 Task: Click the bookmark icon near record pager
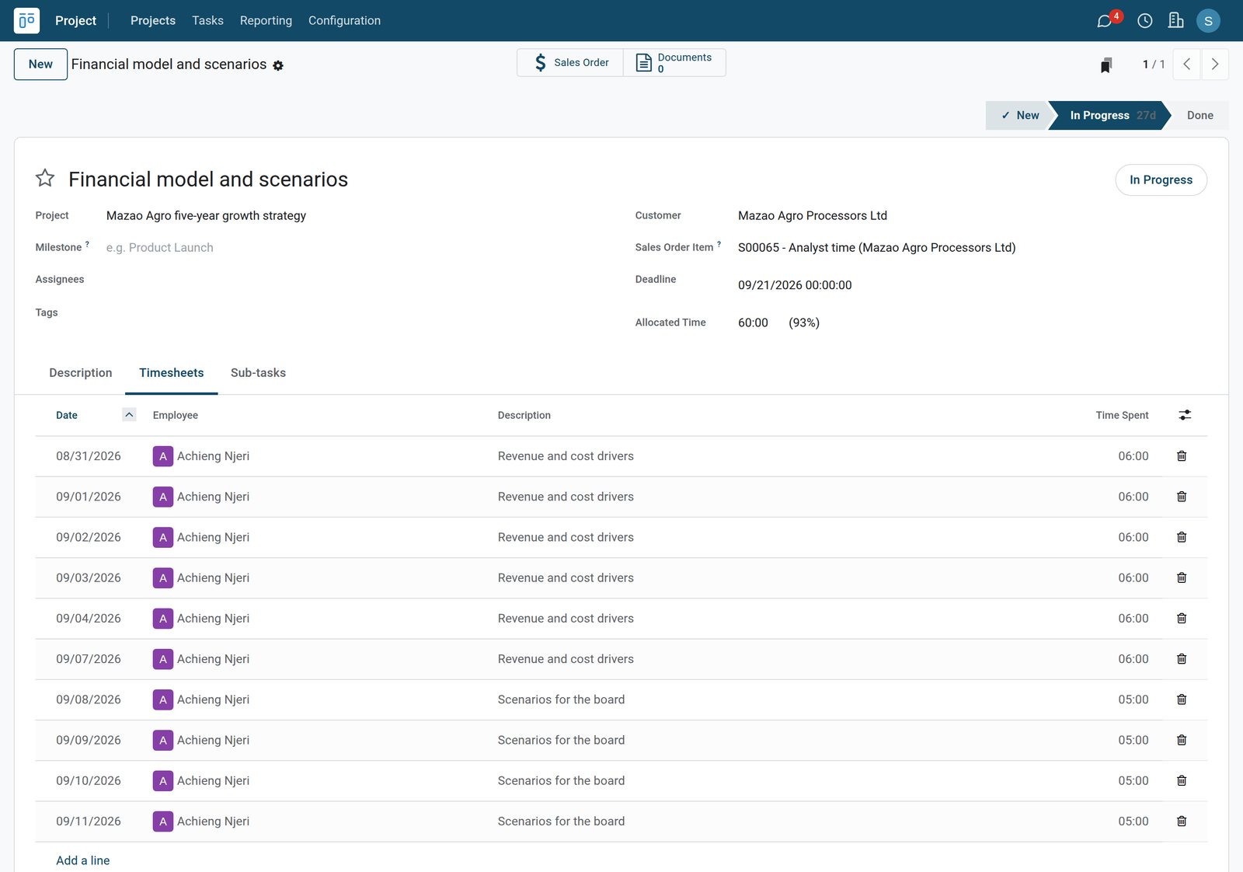1106,65
